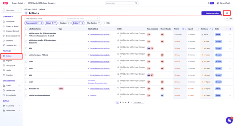Viewport: 235px width, 126px height.
Task: Open the Clément Potel user menu
Action: coord(224,3)
